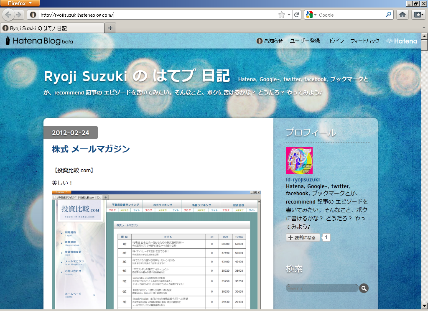Bookmark page using the star icon
This screenshot has height=311, width=428.
[x=282, y=15]
